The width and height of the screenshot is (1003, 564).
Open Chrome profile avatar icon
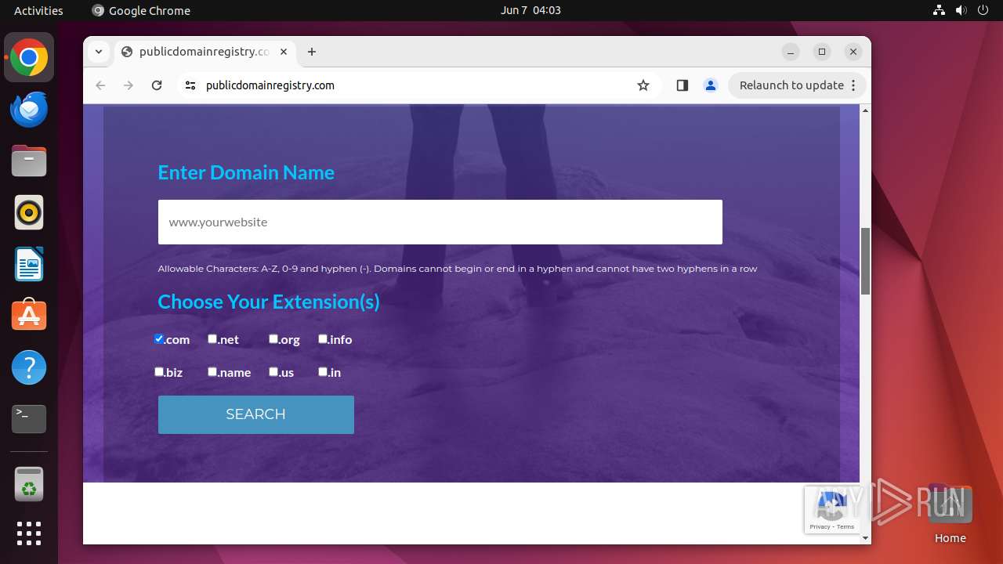[711, 85]
